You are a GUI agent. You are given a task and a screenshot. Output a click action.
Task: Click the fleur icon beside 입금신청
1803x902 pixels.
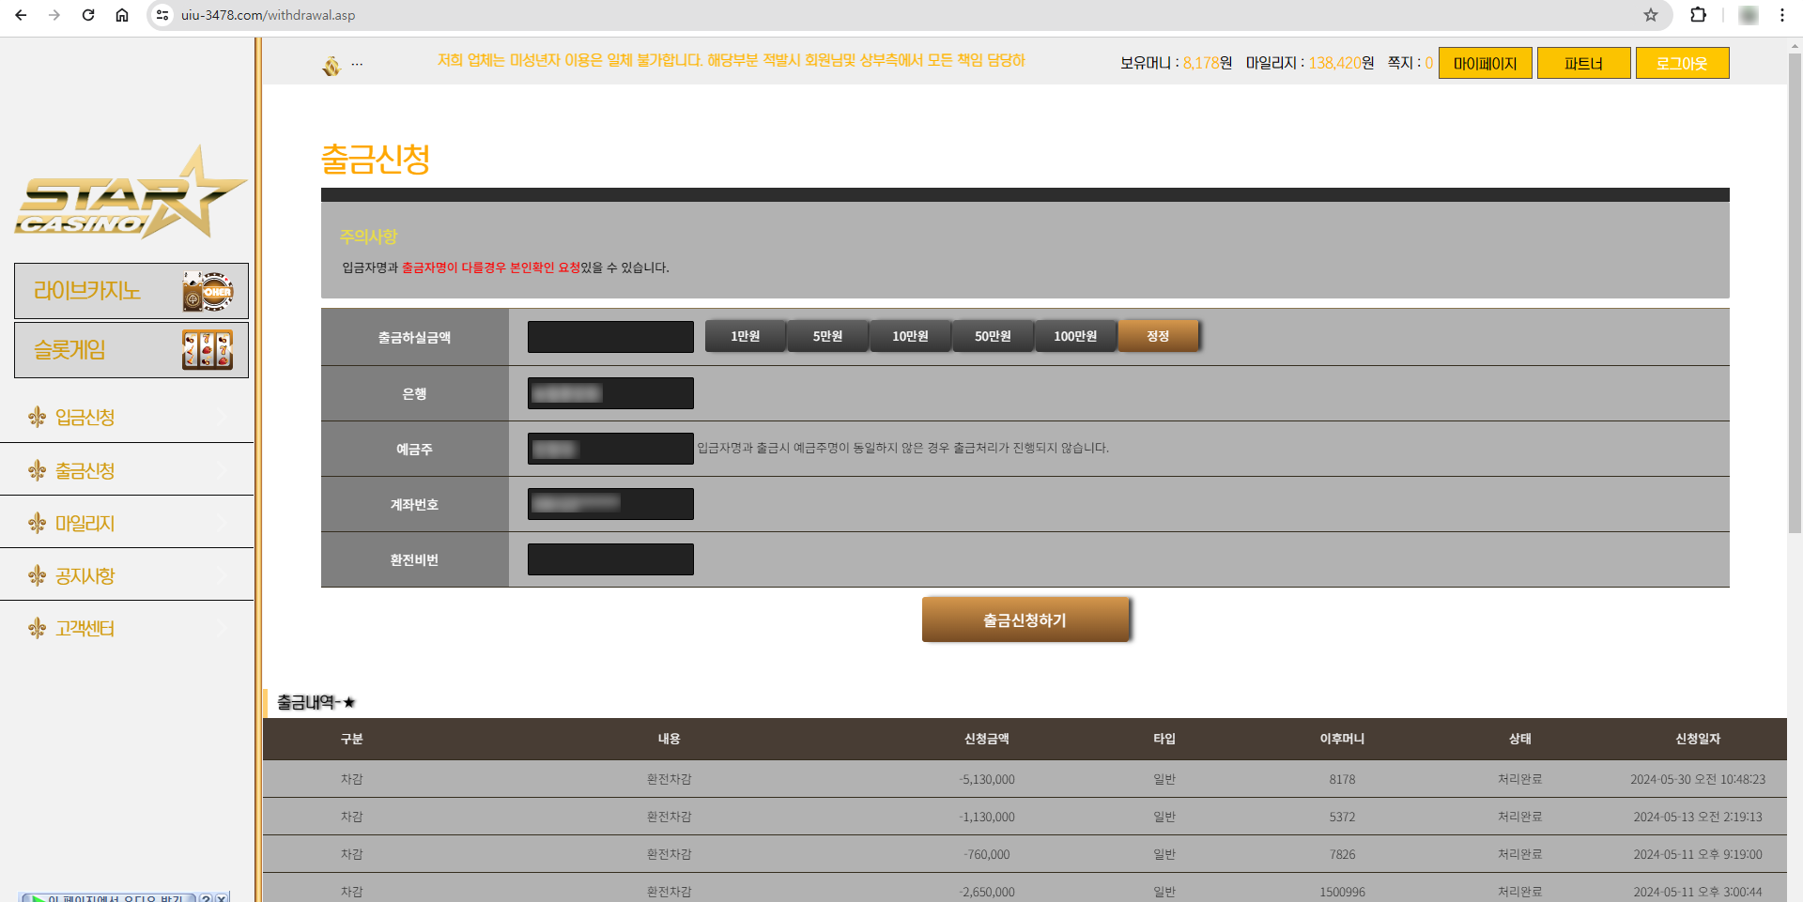pyautogui.click(x=38, y=417)
